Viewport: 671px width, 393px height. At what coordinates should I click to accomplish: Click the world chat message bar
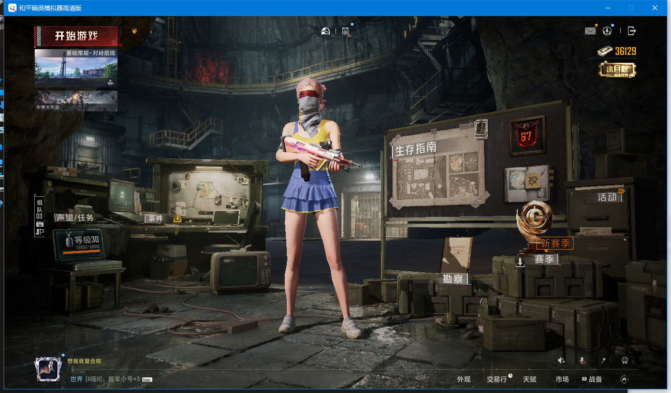click(111, 379)
